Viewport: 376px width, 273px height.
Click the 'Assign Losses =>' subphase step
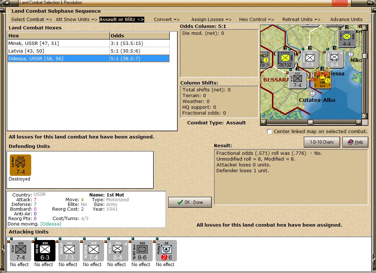click(x=211, y=20)
